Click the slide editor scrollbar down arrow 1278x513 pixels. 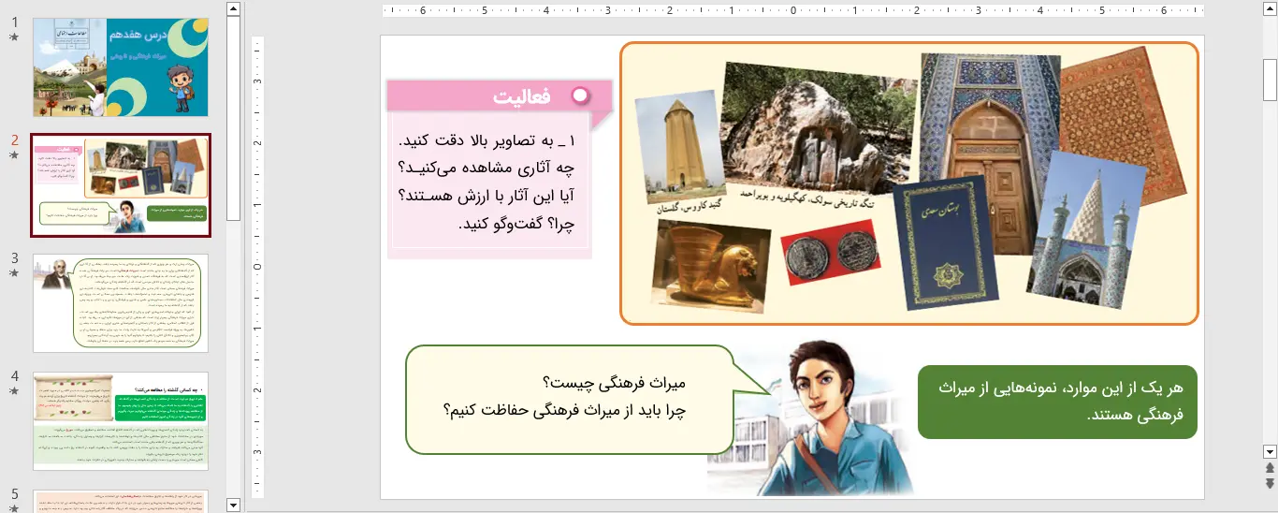[1270, 451]
